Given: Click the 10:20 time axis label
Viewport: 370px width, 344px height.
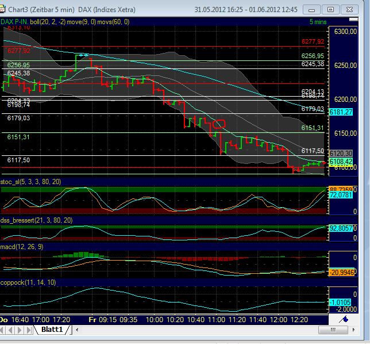Looking at the screenshot, I should tap(175, 320).
